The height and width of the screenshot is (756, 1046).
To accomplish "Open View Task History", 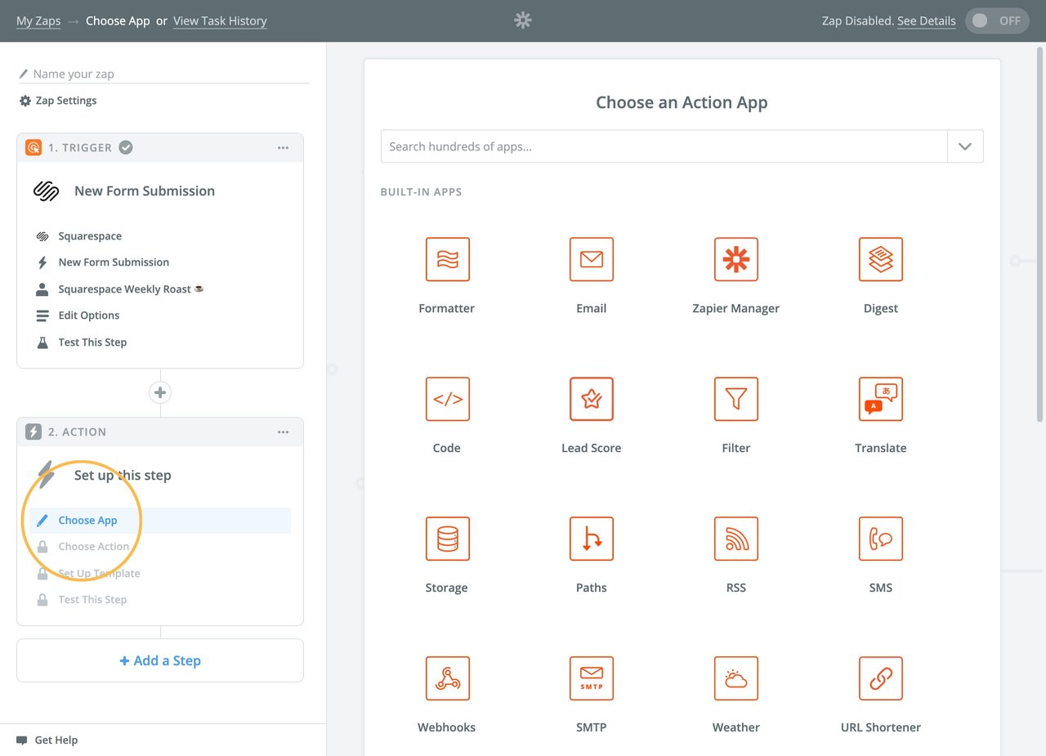I will (x=220, y=20).
